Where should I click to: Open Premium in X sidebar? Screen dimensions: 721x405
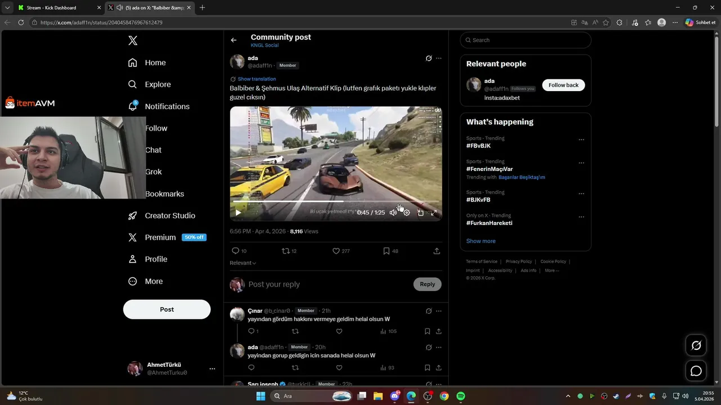[167, 237]
